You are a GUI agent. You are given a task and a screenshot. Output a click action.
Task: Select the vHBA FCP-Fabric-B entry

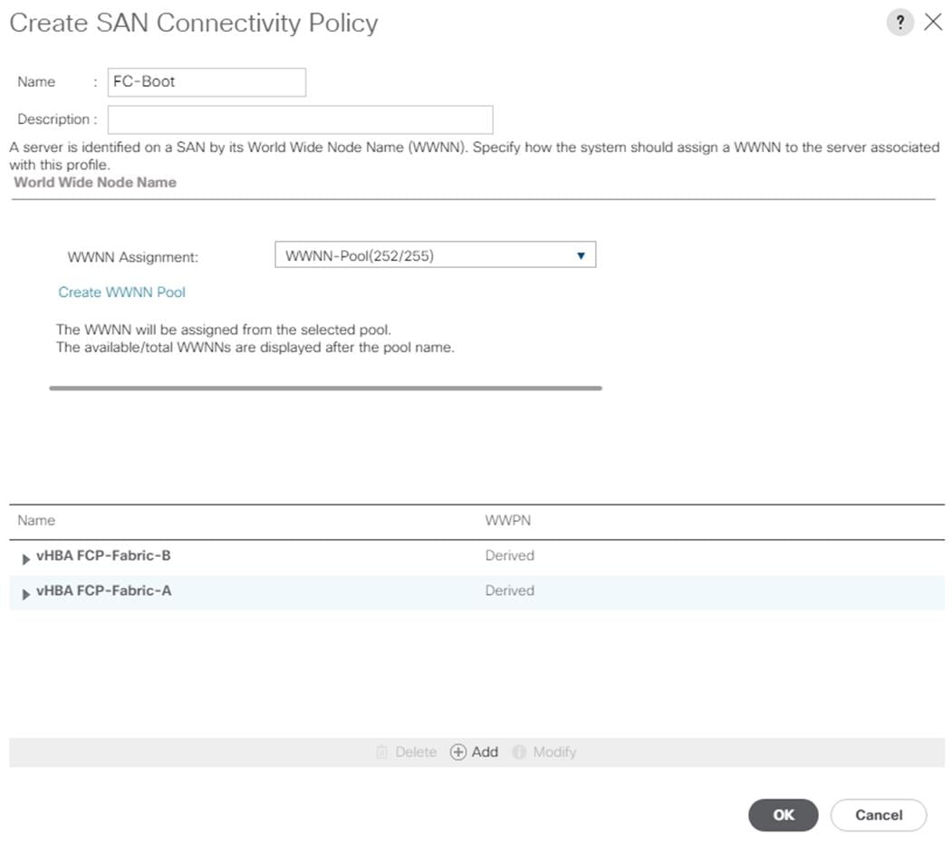pyautogui.click(x=103, y=555)
